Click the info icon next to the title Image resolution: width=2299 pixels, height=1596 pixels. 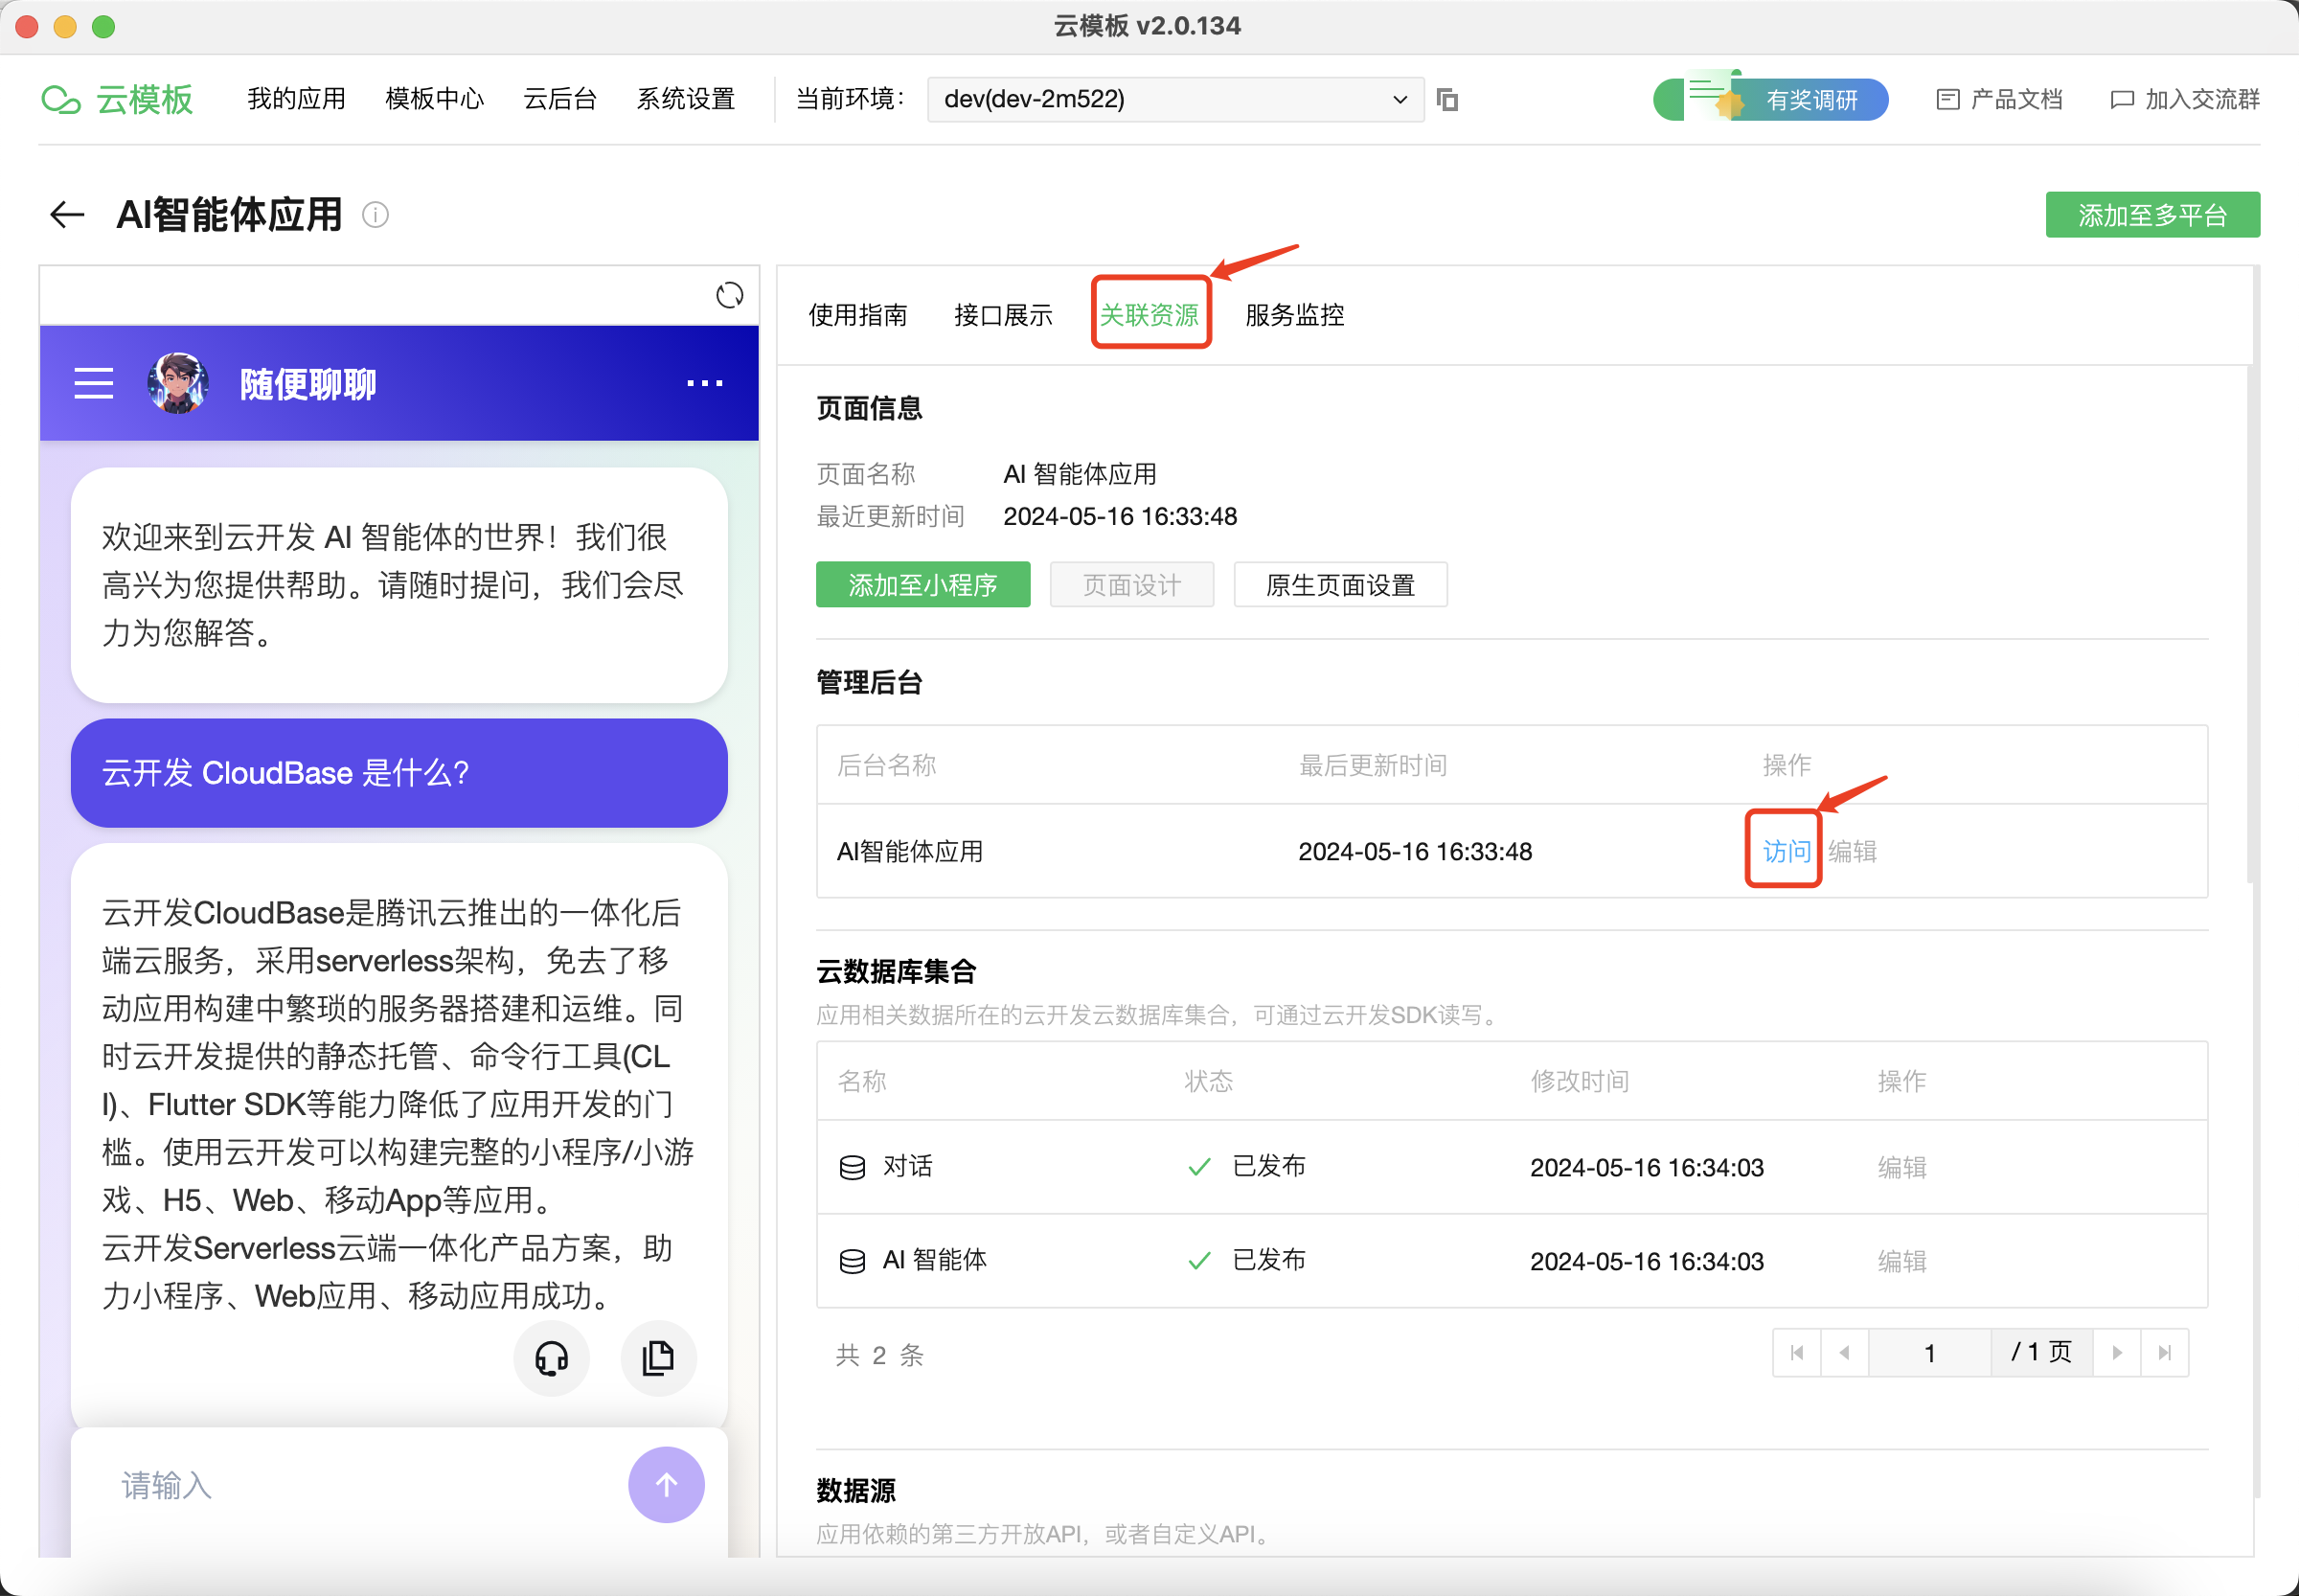click(375, 214)
